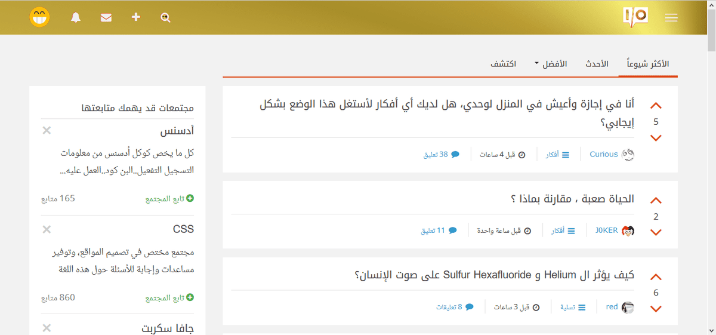Open the Helium and Sulfur Hexafluoride post

click(494, 275)
